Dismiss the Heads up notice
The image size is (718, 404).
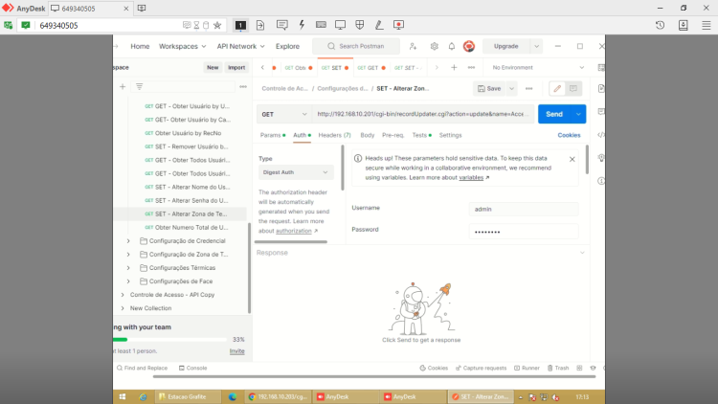click(572, 160)
